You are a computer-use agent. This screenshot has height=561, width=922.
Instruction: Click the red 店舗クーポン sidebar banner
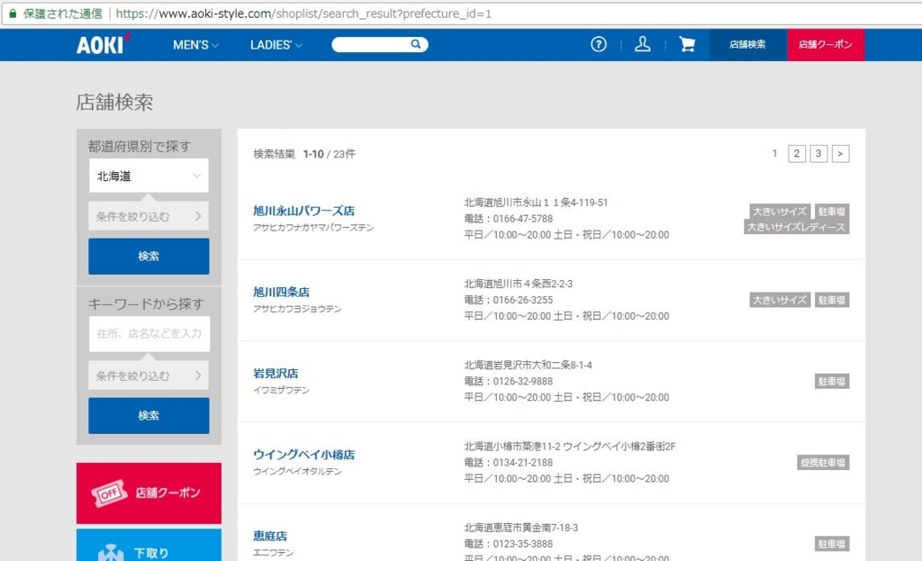coord(149,493)
